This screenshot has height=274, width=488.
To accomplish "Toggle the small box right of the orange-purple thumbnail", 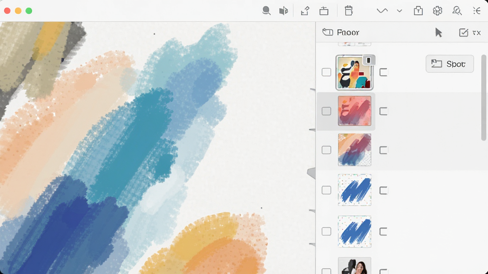I will pos(384,150).
